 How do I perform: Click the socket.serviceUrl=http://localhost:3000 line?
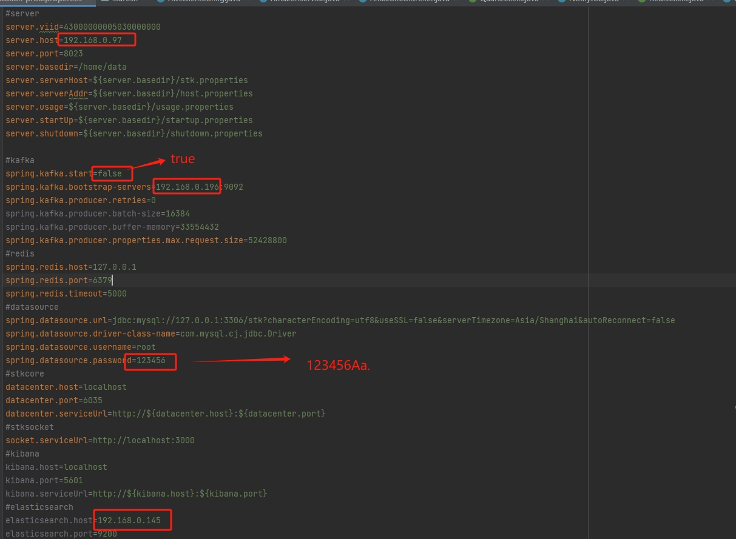click(x=100, y=440)
